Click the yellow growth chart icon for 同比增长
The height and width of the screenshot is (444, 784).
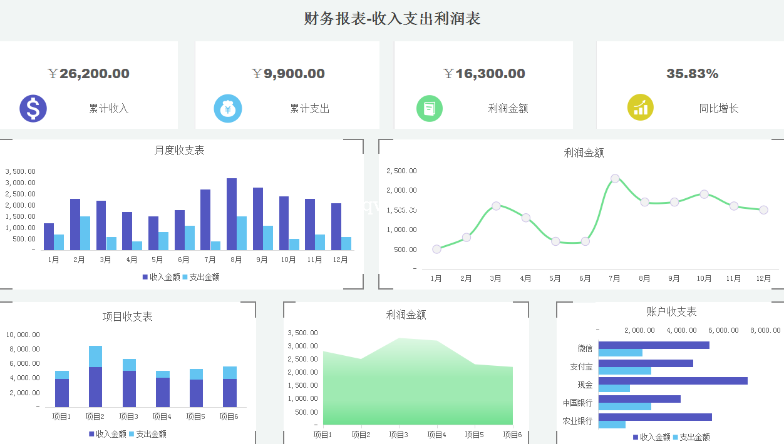(x=641, y=108)
